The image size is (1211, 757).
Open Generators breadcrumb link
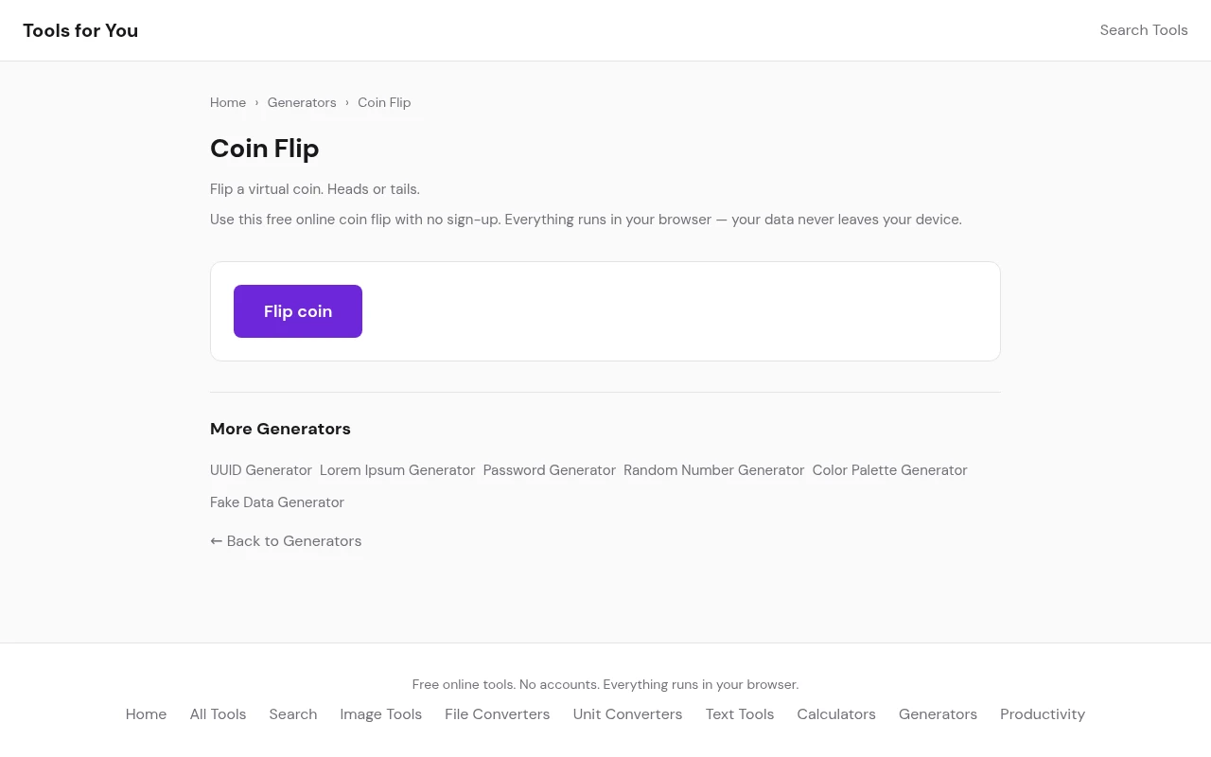pyautogui.click(x=302, y=102)
